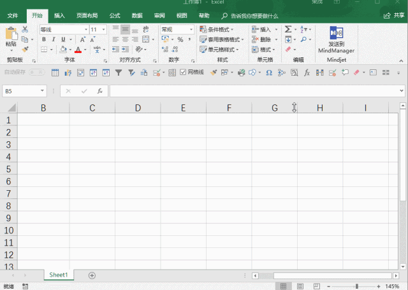Switch to 数据 Data tab
Viewport: 408px width, 290px height.
(137, 15)
